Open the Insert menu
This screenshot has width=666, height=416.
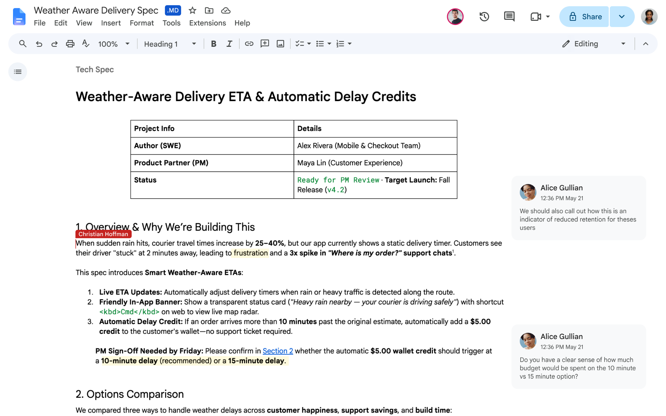pyautogui.click(x=111, y=23)
